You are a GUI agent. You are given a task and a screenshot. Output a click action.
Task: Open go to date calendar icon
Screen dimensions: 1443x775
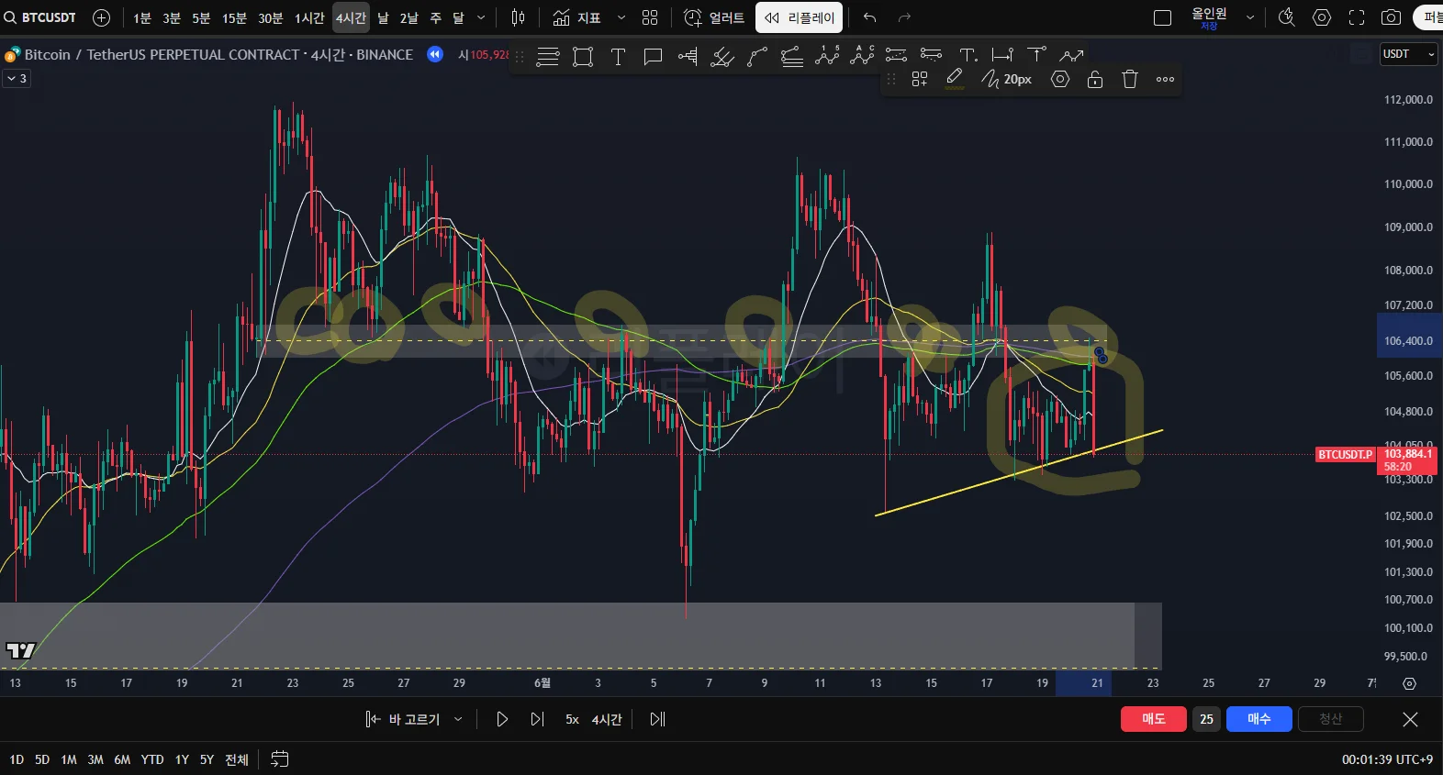280,758
